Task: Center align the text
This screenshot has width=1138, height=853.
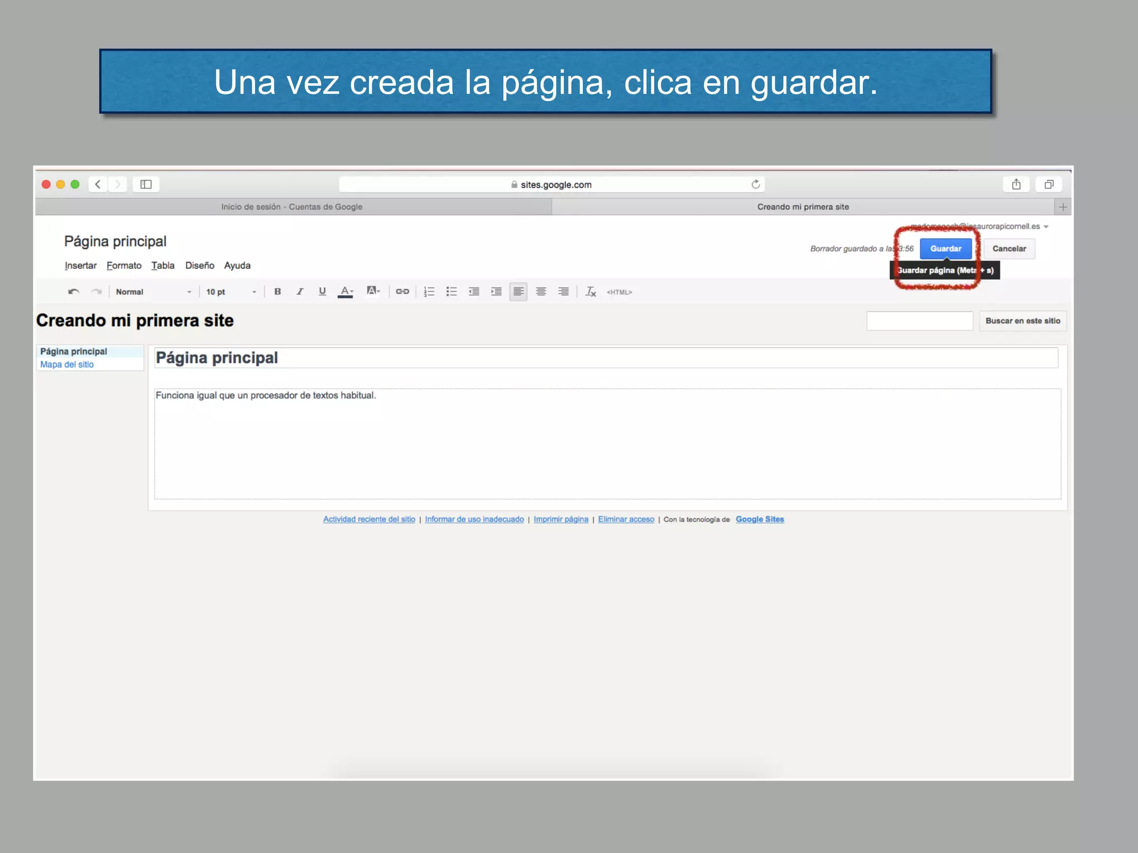Action: pos(541,292)
